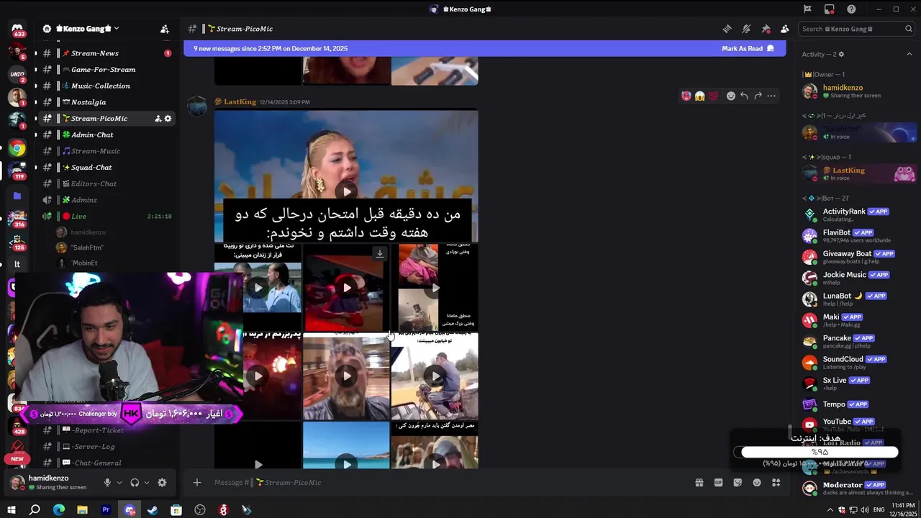Show hidden system tray icons
The width and height of the screenshot is (921, 518).
830,510
